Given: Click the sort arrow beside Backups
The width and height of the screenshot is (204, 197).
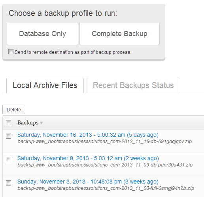Looking at the screenshot, I should point(41,123).
